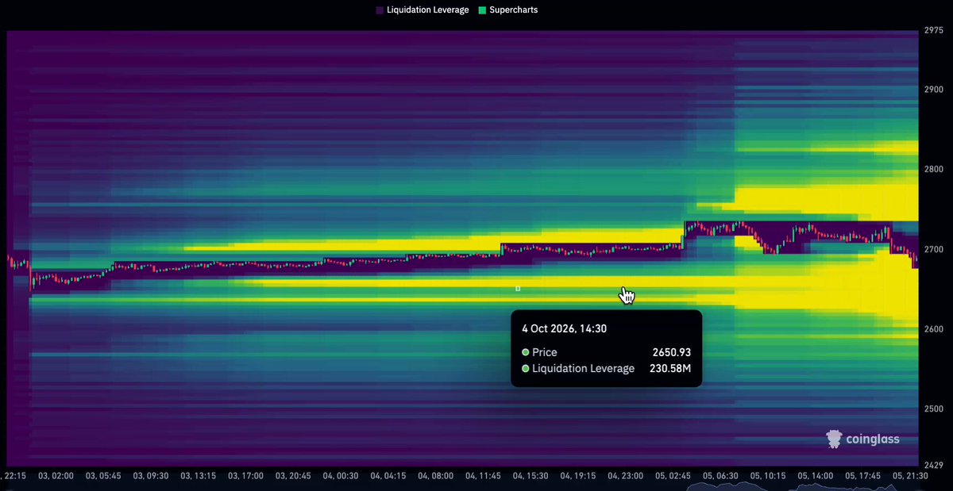Image resolution: width=953 pixels, height=491 pixels.
Task: Click the purple Liquidation Leverage legend swatch
Action: [380, 10]
